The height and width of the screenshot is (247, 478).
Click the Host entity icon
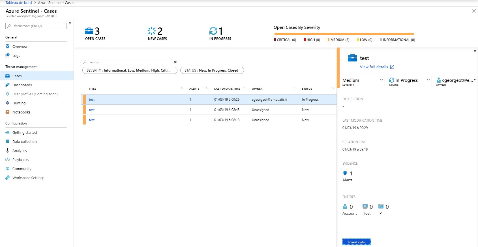(365, 207)
